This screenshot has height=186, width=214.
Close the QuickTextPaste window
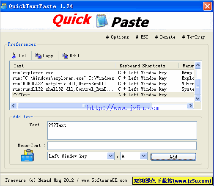point(207,6)
